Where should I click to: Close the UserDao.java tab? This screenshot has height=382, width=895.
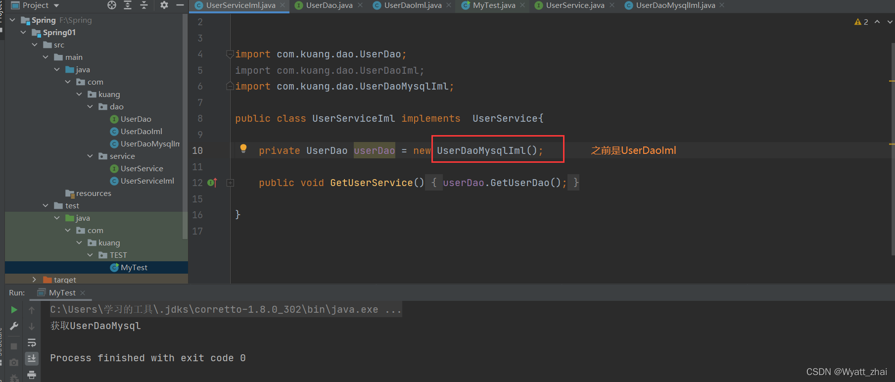360,5
